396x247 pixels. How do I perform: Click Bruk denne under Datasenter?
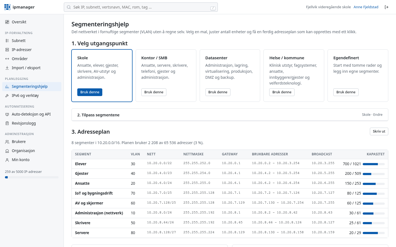[218, 92]
